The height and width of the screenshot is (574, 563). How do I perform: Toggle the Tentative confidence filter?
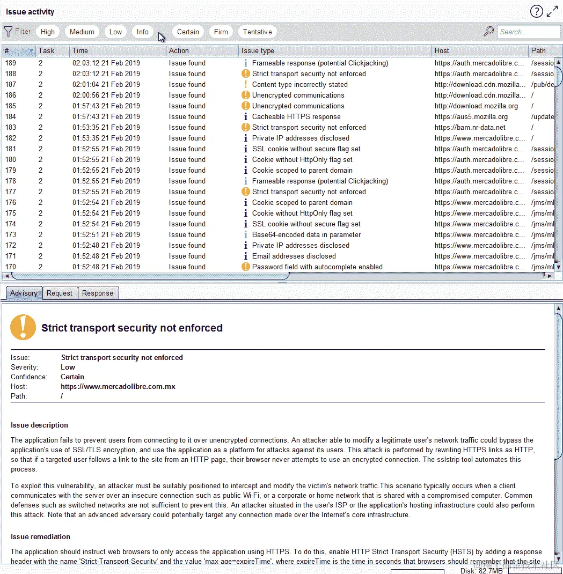click(258, 32)
